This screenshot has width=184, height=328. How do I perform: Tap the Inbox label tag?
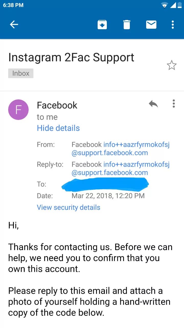click(21, 73)
